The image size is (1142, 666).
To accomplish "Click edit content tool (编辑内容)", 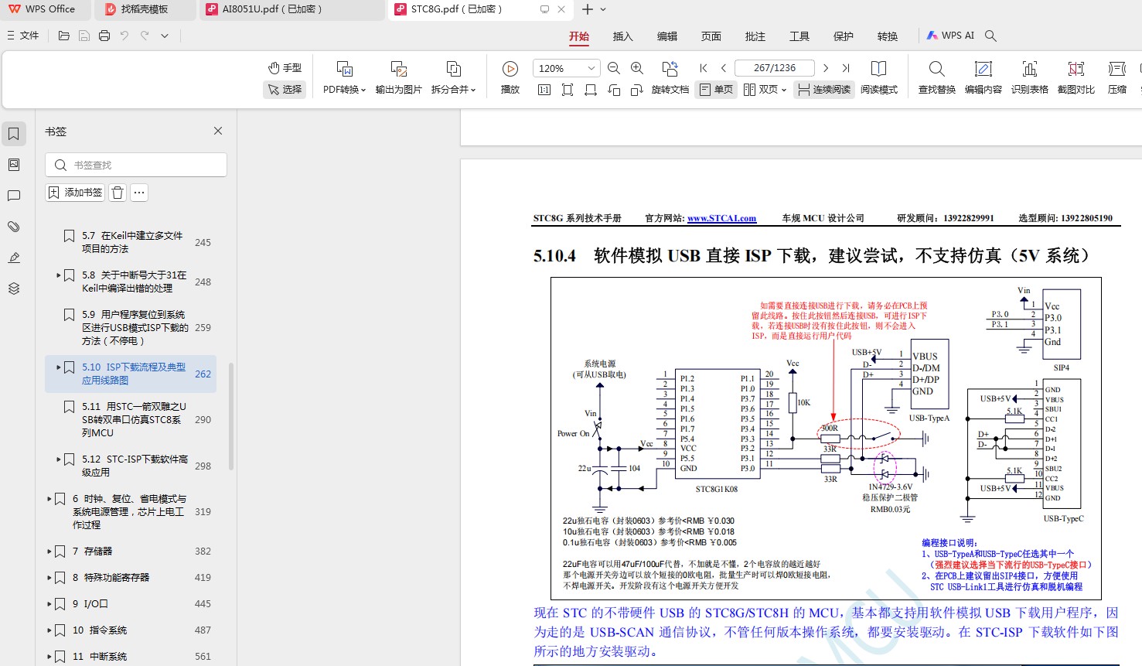I will point(983,77).
